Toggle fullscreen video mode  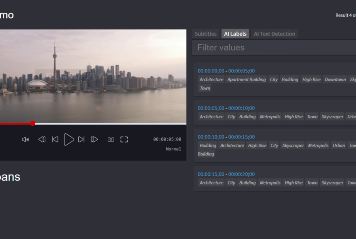click(124, 139)
